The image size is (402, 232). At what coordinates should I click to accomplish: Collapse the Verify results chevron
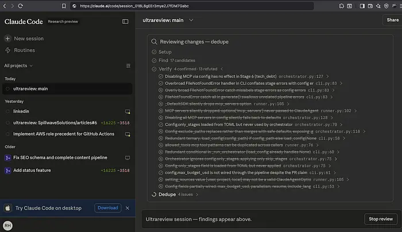point(222,69)
